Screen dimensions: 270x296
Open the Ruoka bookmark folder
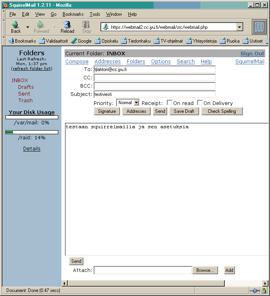(x=229, y=41)
